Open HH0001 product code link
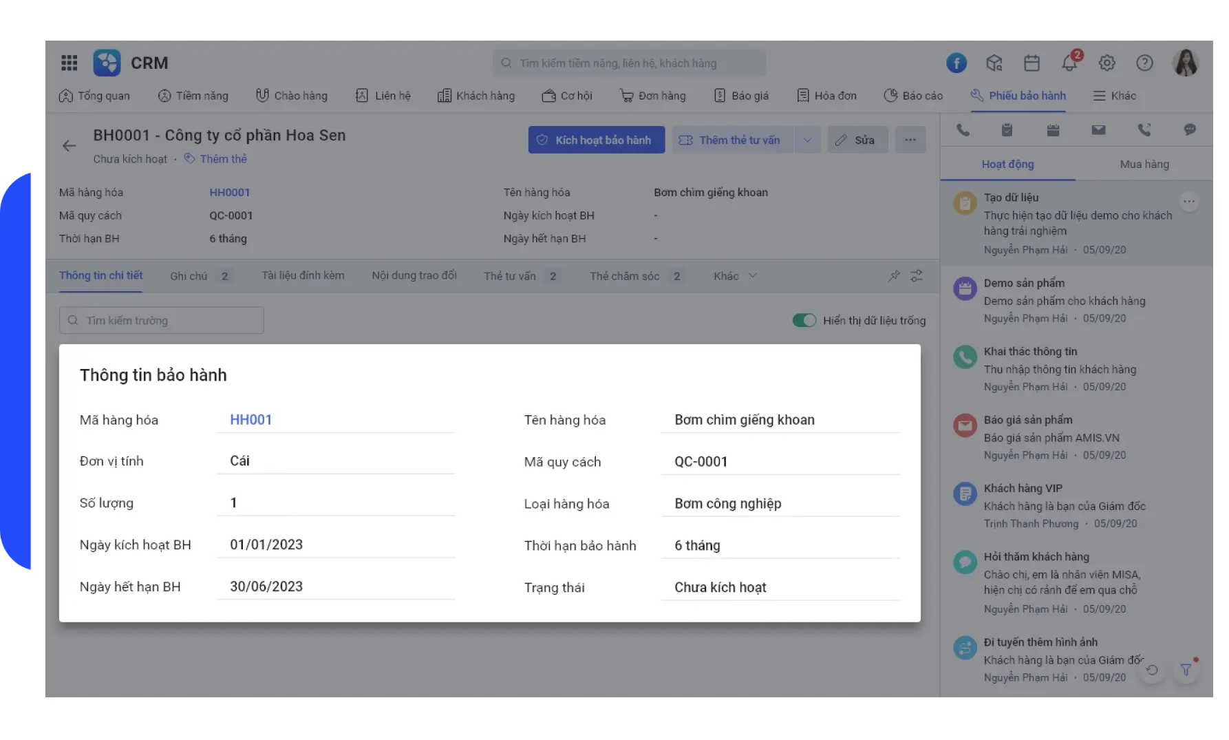This screenshot has height=740, width=1229. coord(230,192)
